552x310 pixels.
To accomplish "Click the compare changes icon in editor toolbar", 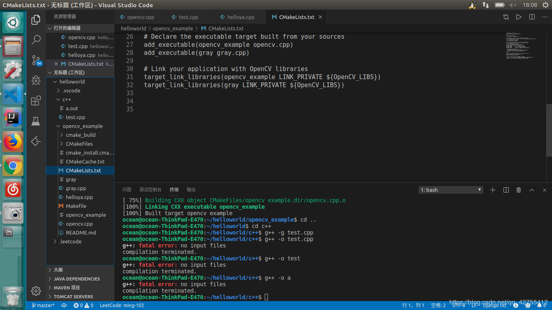I will click(x=506, y=17).
